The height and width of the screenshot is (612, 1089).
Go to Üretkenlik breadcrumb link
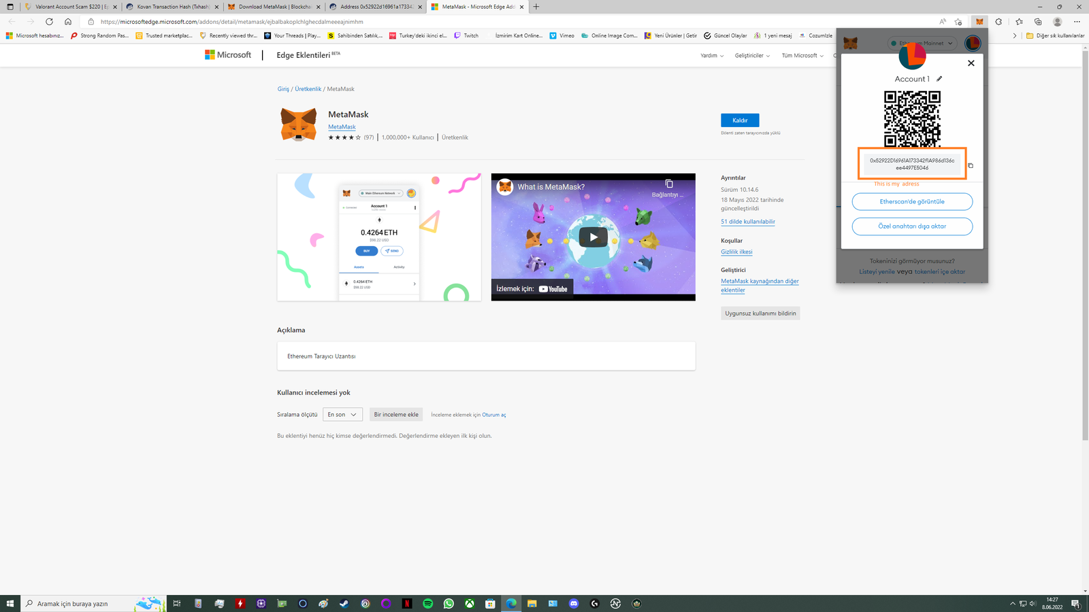[308, 89]
